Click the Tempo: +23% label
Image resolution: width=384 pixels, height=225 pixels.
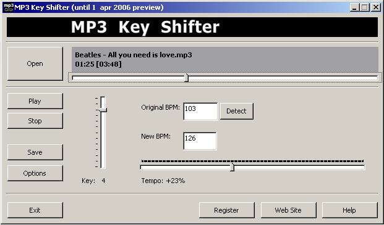tap(163, 181)
